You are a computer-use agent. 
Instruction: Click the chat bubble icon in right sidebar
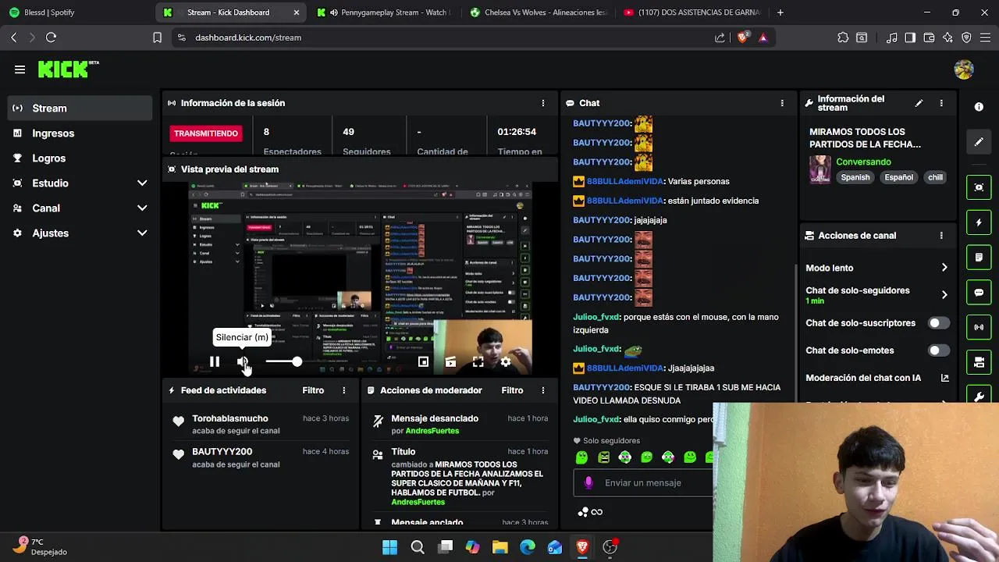979,293
